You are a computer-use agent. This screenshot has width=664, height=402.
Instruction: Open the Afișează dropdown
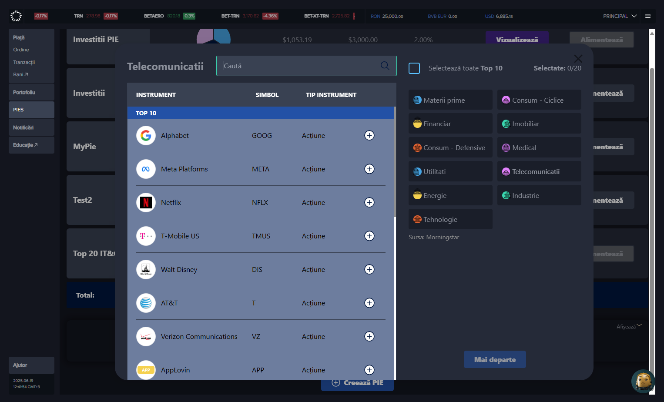pyautogui.click(x=629, y=326)
